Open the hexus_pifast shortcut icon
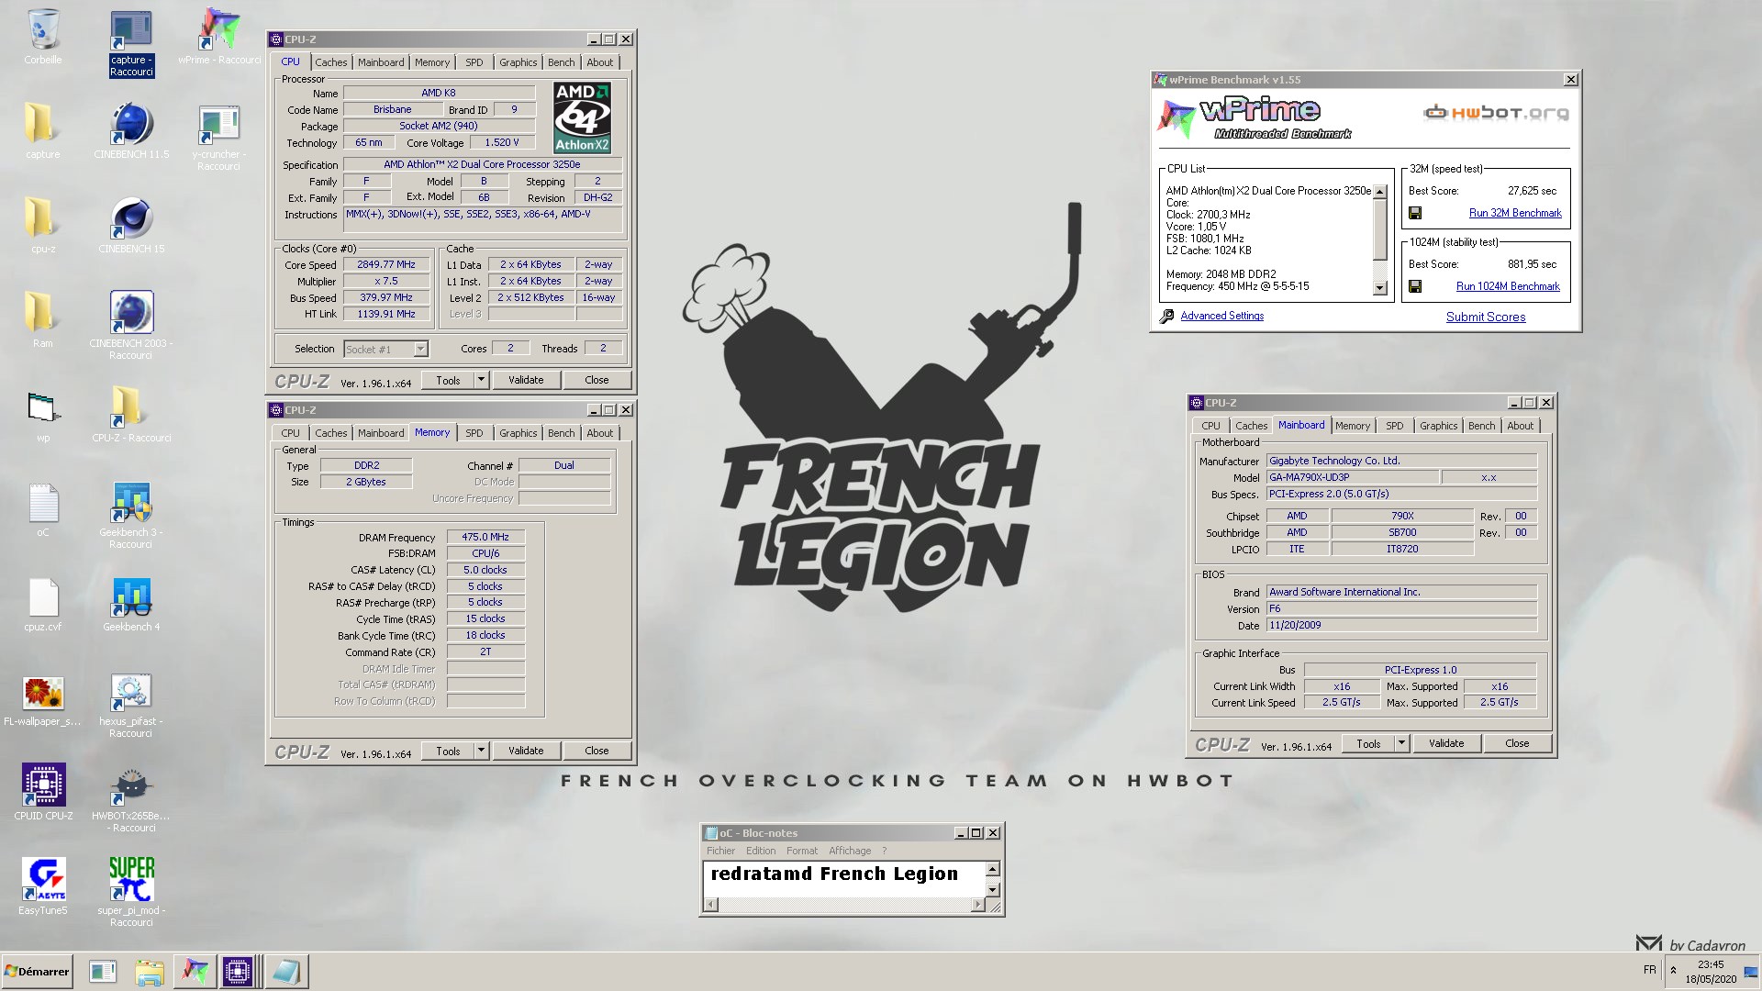The height and width of the screenshot is (991, 1762). click(x=131, y=706)
